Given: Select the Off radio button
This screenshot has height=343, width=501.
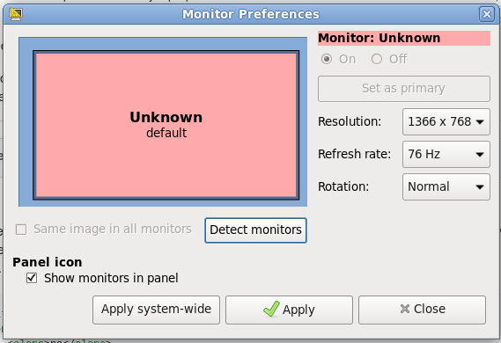Looking at the screenshot, I should (x=377, y=59).
